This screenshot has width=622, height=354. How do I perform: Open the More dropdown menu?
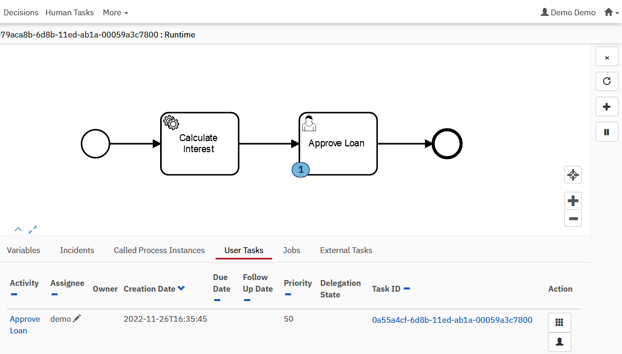[x=115, y=13]
